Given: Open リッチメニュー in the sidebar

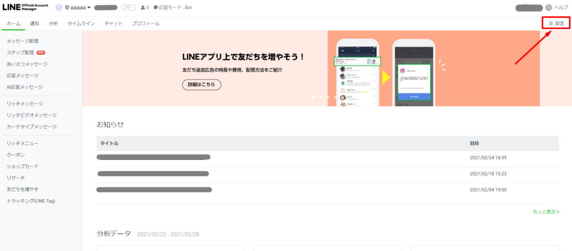Looking at the screenshot, I should [22, 143].
